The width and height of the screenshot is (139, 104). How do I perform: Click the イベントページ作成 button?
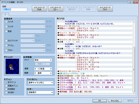tap(39, 9)
